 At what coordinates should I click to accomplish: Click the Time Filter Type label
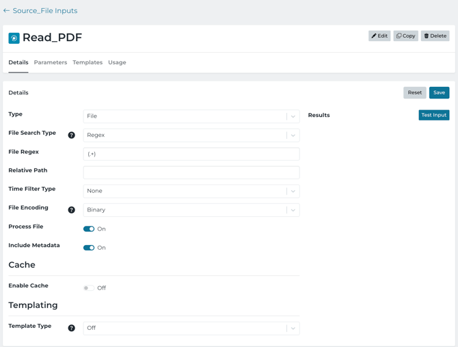click(x=32, y=189)
